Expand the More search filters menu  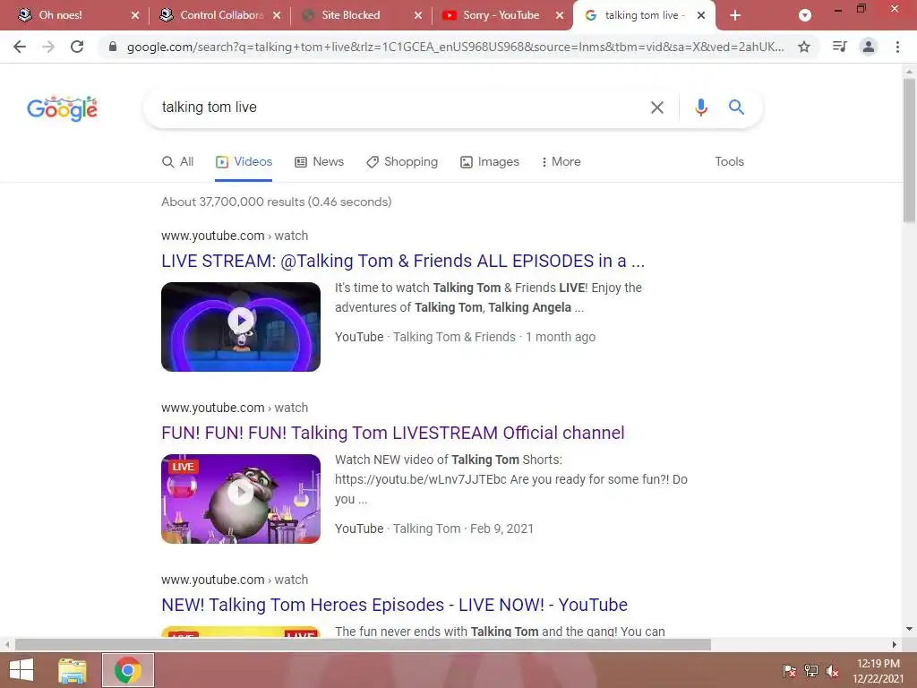pyautogui.click(x=561, y=162)
